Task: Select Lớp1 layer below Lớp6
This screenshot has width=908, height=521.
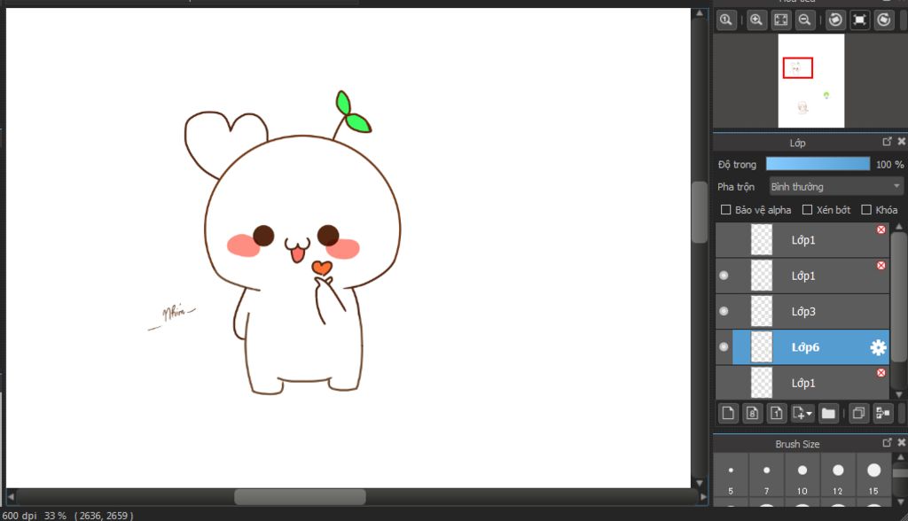Action: tap(802, 383)
